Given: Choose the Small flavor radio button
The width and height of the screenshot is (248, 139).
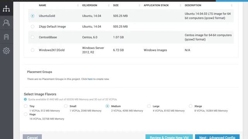Looking at the screenshot, I should 66,106.
